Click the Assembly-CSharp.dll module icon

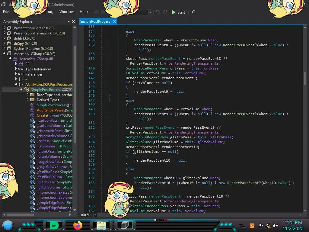[15, 59]
